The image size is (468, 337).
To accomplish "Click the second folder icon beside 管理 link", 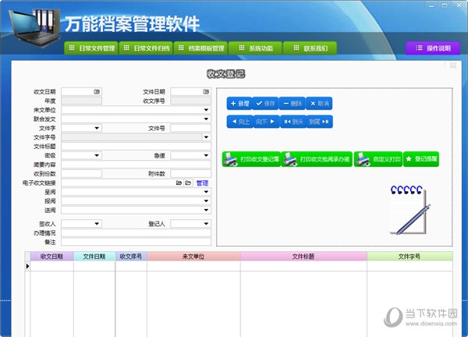I will tap(188, 183).
